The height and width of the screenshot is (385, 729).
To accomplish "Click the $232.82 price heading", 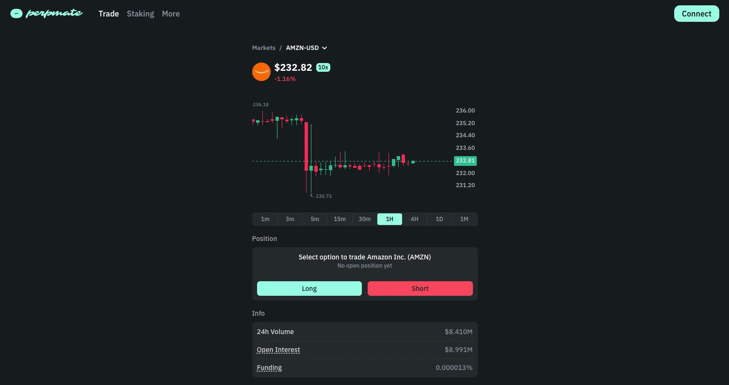I will [293, 67].
